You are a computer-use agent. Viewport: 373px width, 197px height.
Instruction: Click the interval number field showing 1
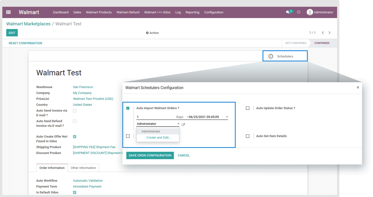coord(156,117)
